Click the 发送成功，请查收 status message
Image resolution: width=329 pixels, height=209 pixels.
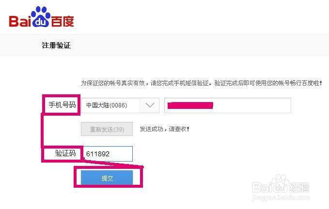[x=164, y=129]
